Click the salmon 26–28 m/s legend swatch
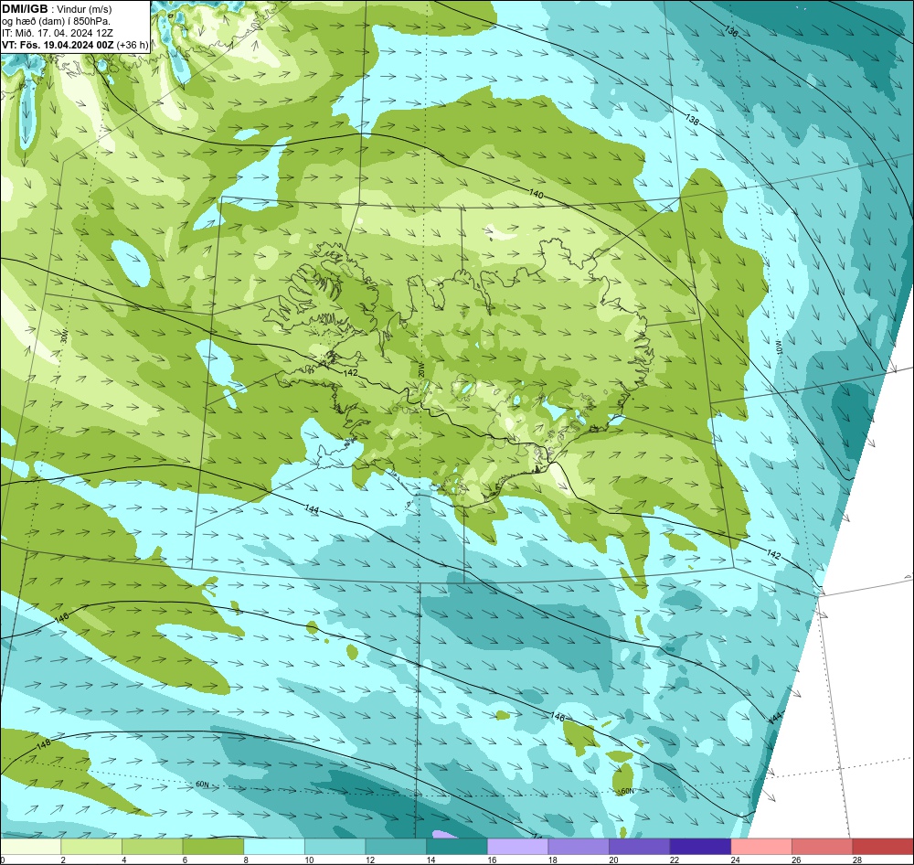This screenshot has width=914, height=865. (x=822, y=847)
